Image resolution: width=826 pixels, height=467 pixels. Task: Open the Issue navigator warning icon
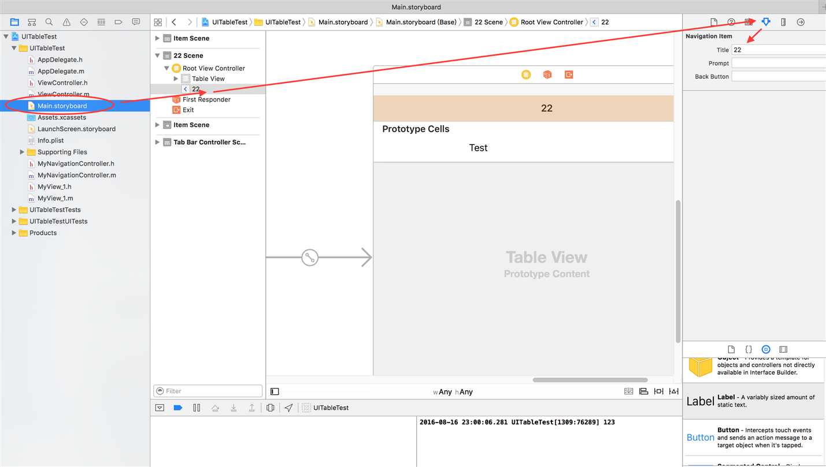coord(66,22)
